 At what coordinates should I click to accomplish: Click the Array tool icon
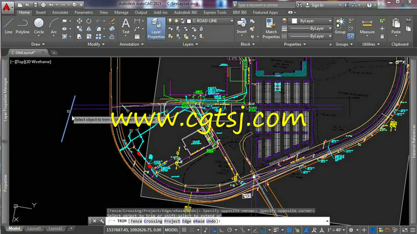(x=99, y=36)
